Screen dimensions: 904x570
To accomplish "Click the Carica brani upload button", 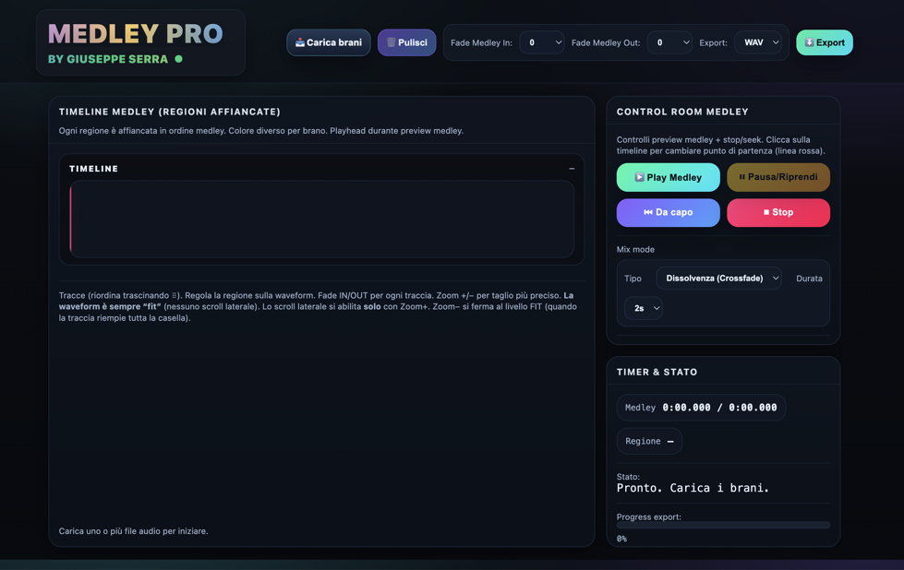I will pyautogui.click(x=329, y=42).
